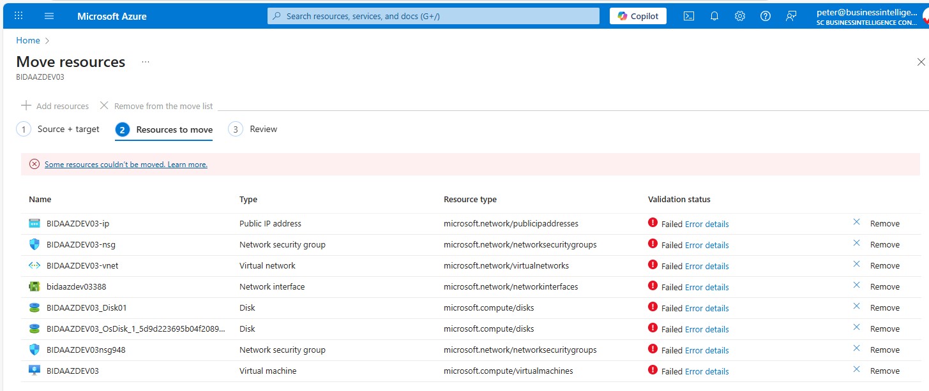Image resolution: width=929 pixels, height=391 pixels.
Task: Open the help question mark icon
Action: tap(766, 16)
